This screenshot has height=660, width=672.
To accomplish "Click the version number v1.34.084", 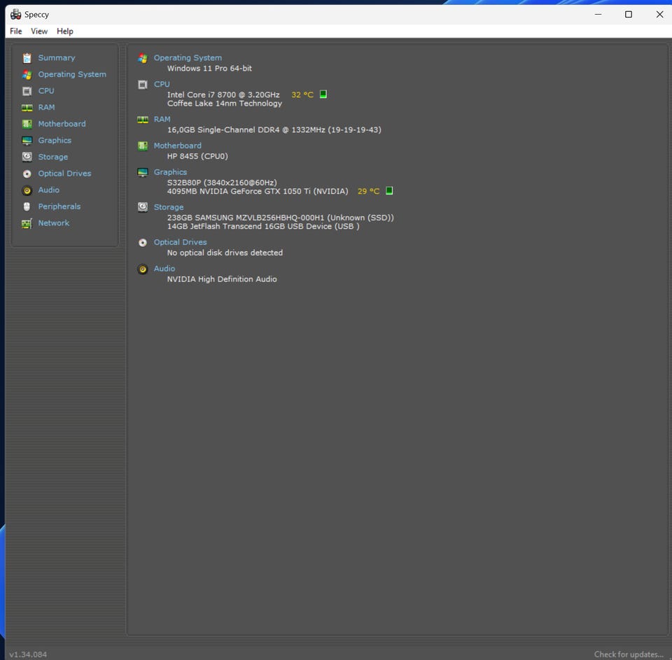I will click(28, 654).
